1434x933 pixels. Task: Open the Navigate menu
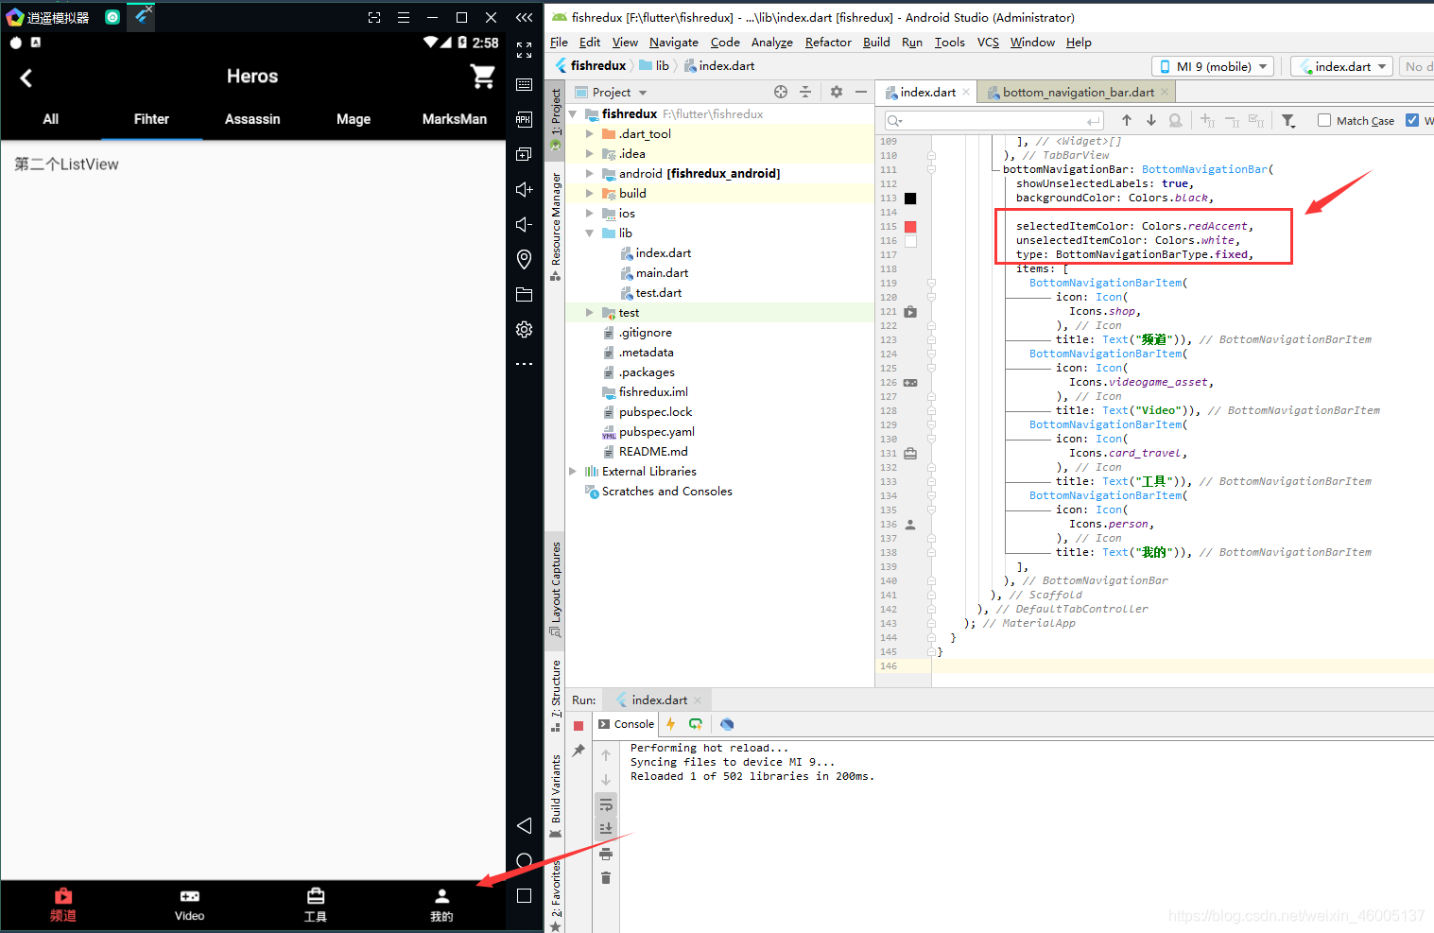[673, 42]
